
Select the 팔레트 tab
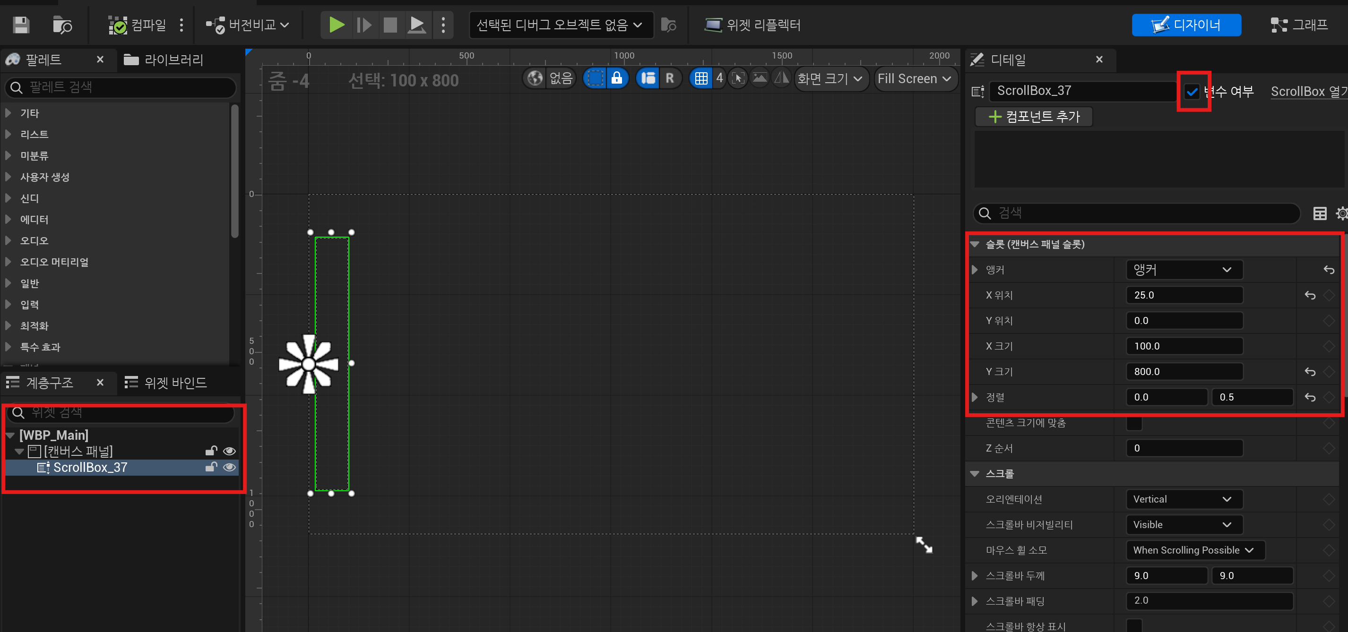(x=43, y=60)
